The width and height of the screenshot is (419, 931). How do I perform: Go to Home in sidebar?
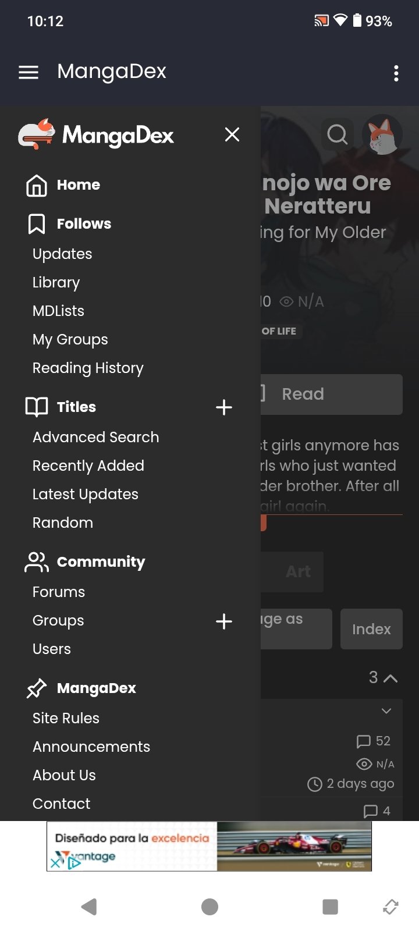tap(78, 185)
